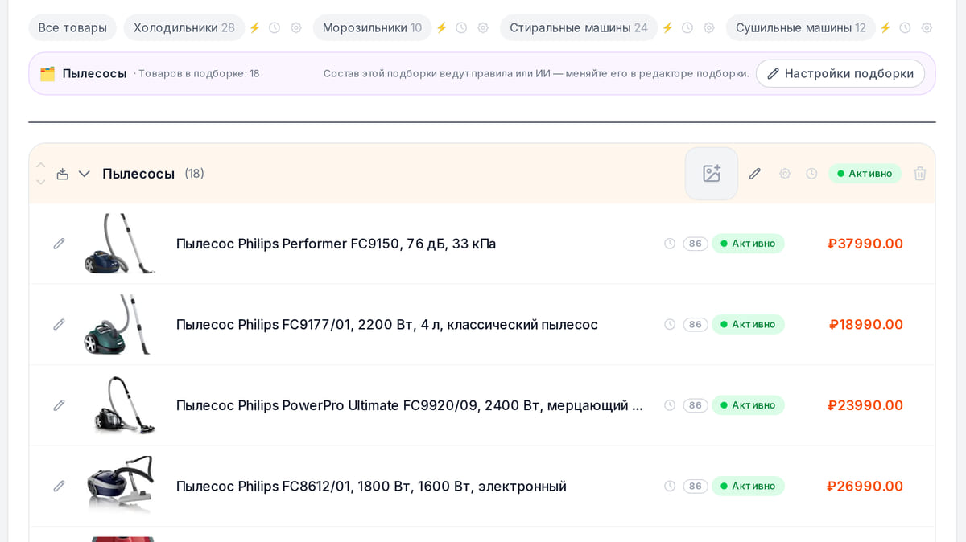Click the clock icon next to Морозильники
This screenshot has width=966, height=542.
tap(461, 27)
